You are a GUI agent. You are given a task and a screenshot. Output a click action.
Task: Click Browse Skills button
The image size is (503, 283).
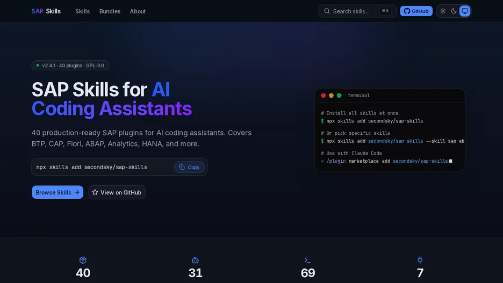coord(58,192)
